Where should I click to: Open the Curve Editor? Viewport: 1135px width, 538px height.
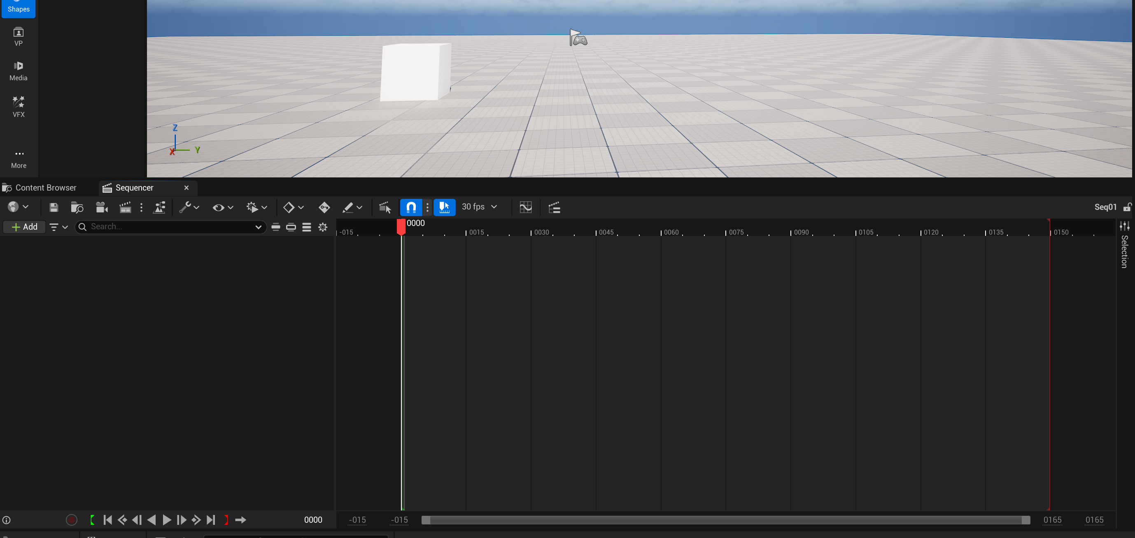coord(526,207)
